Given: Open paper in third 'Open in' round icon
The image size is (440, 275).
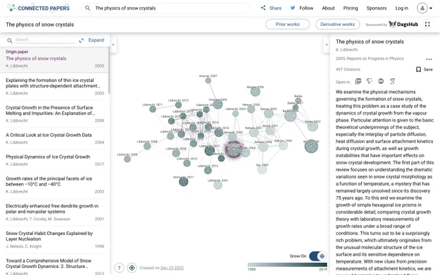Looking at the screenshot, I should coord(380,82).
